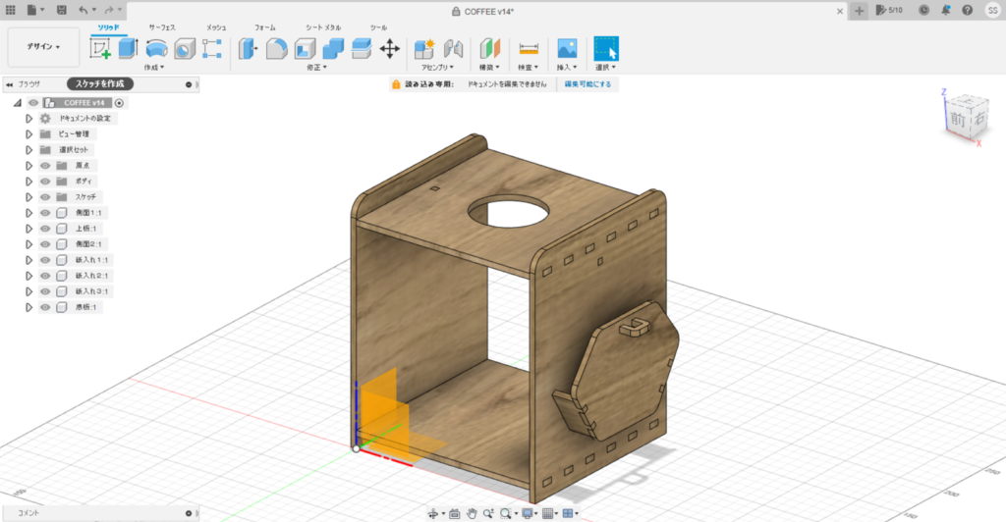1006x522 pixels.
Task: Click the Insert image icon
Action: tap(567, 48)
